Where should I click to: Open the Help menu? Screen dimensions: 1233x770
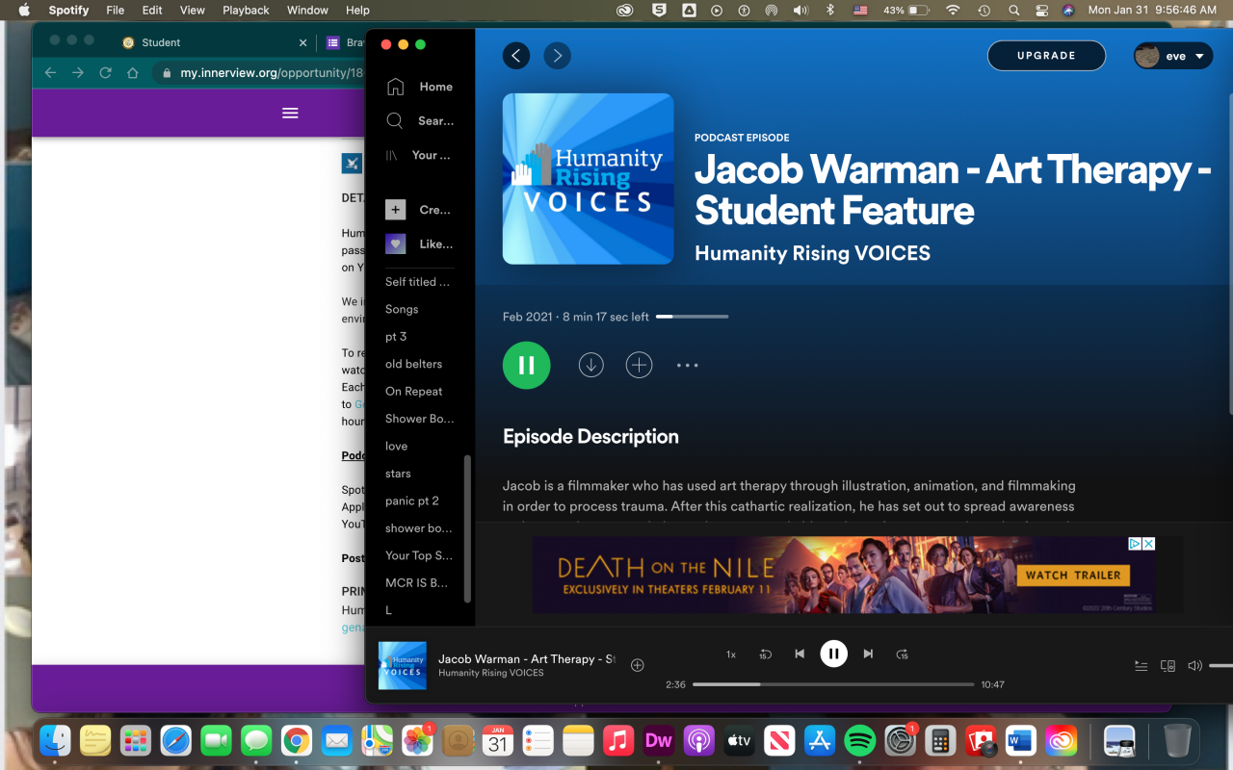click(x=357, y=11)
